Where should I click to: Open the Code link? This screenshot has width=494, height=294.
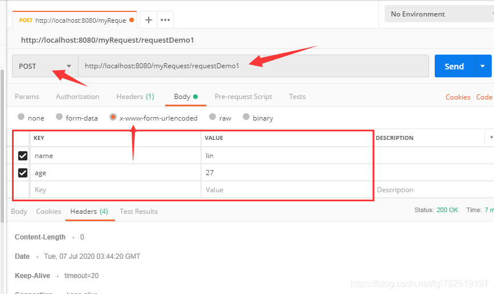point(484,97)
